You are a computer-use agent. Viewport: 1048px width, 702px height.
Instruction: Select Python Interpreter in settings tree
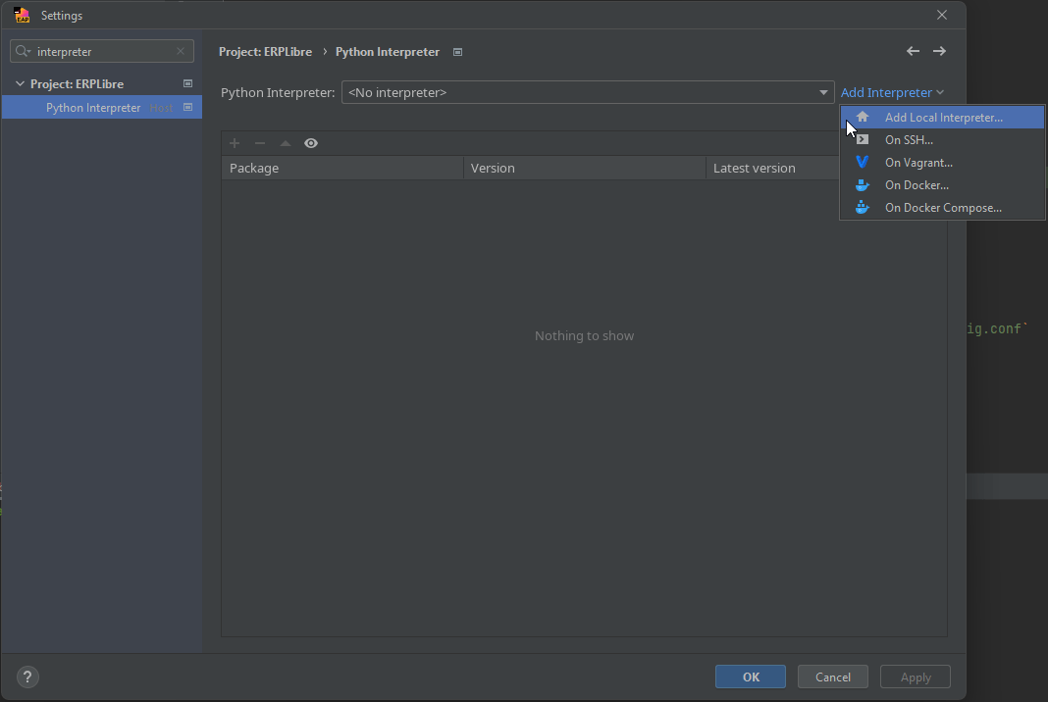tap(102, 108)
